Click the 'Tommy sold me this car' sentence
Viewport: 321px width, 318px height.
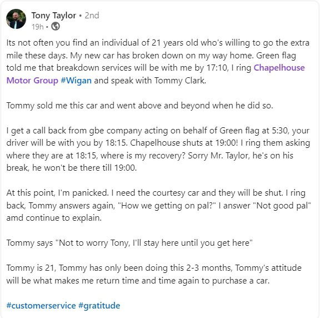[x=140, y=106]
